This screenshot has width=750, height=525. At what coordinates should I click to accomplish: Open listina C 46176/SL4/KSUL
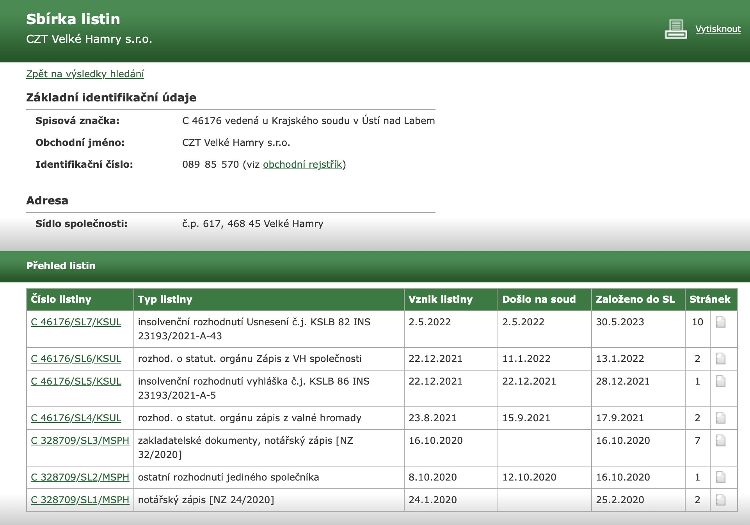(x=76, y=418)
